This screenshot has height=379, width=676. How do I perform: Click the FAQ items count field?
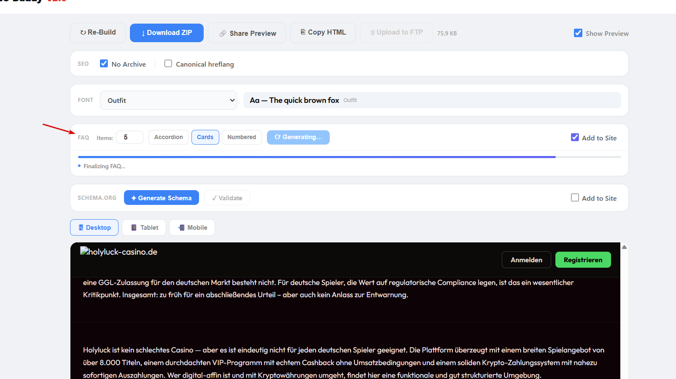pyautogui.click(x=129, y=137)
